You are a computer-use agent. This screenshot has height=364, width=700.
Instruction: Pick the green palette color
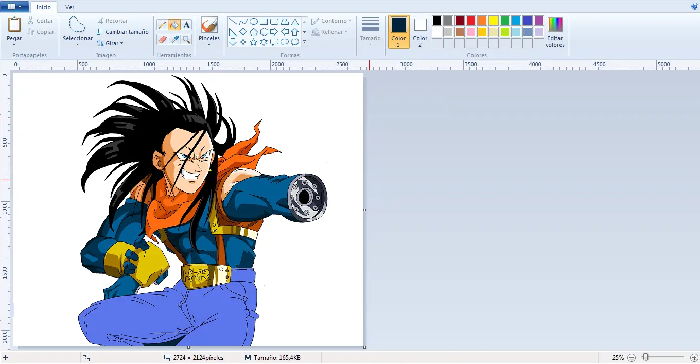click(505, 21)
